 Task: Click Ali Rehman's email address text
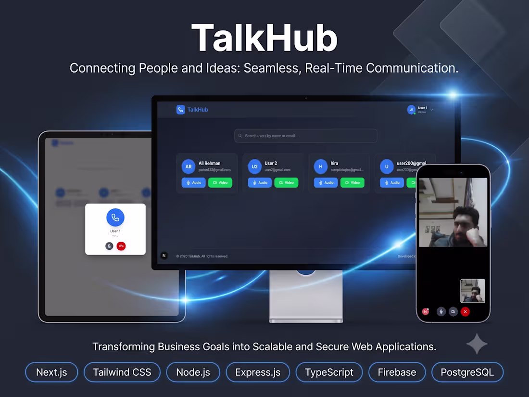[x=214, y=170]
